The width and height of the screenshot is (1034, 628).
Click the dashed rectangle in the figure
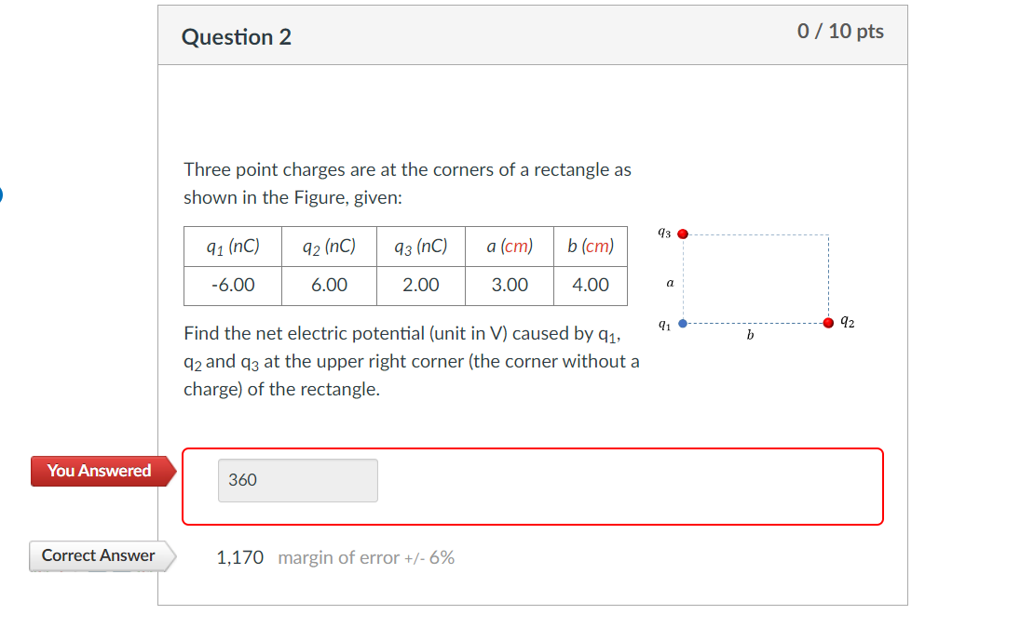[x=755, y=277]
